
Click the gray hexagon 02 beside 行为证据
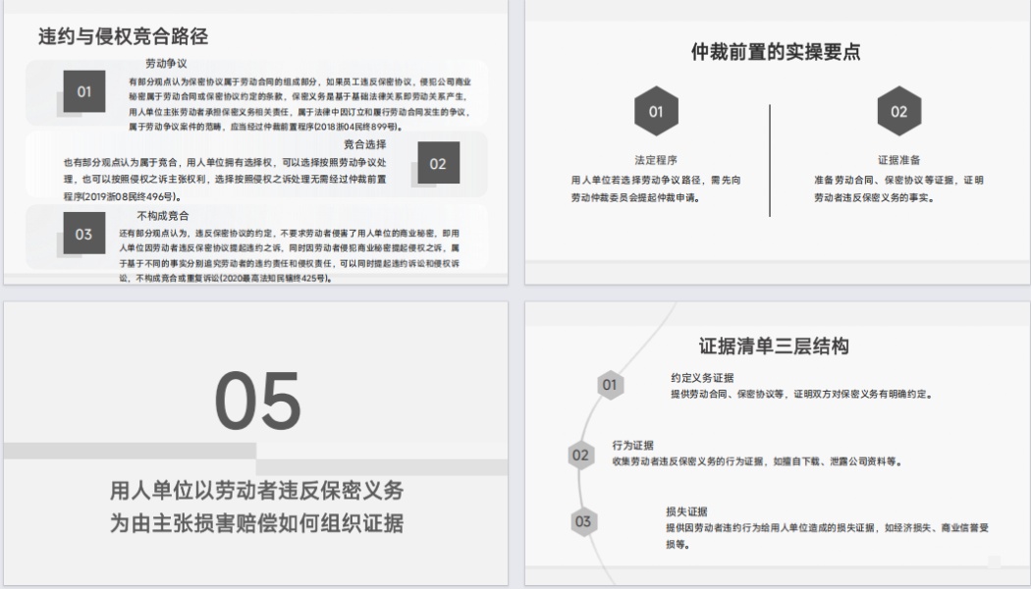[580, 455]
